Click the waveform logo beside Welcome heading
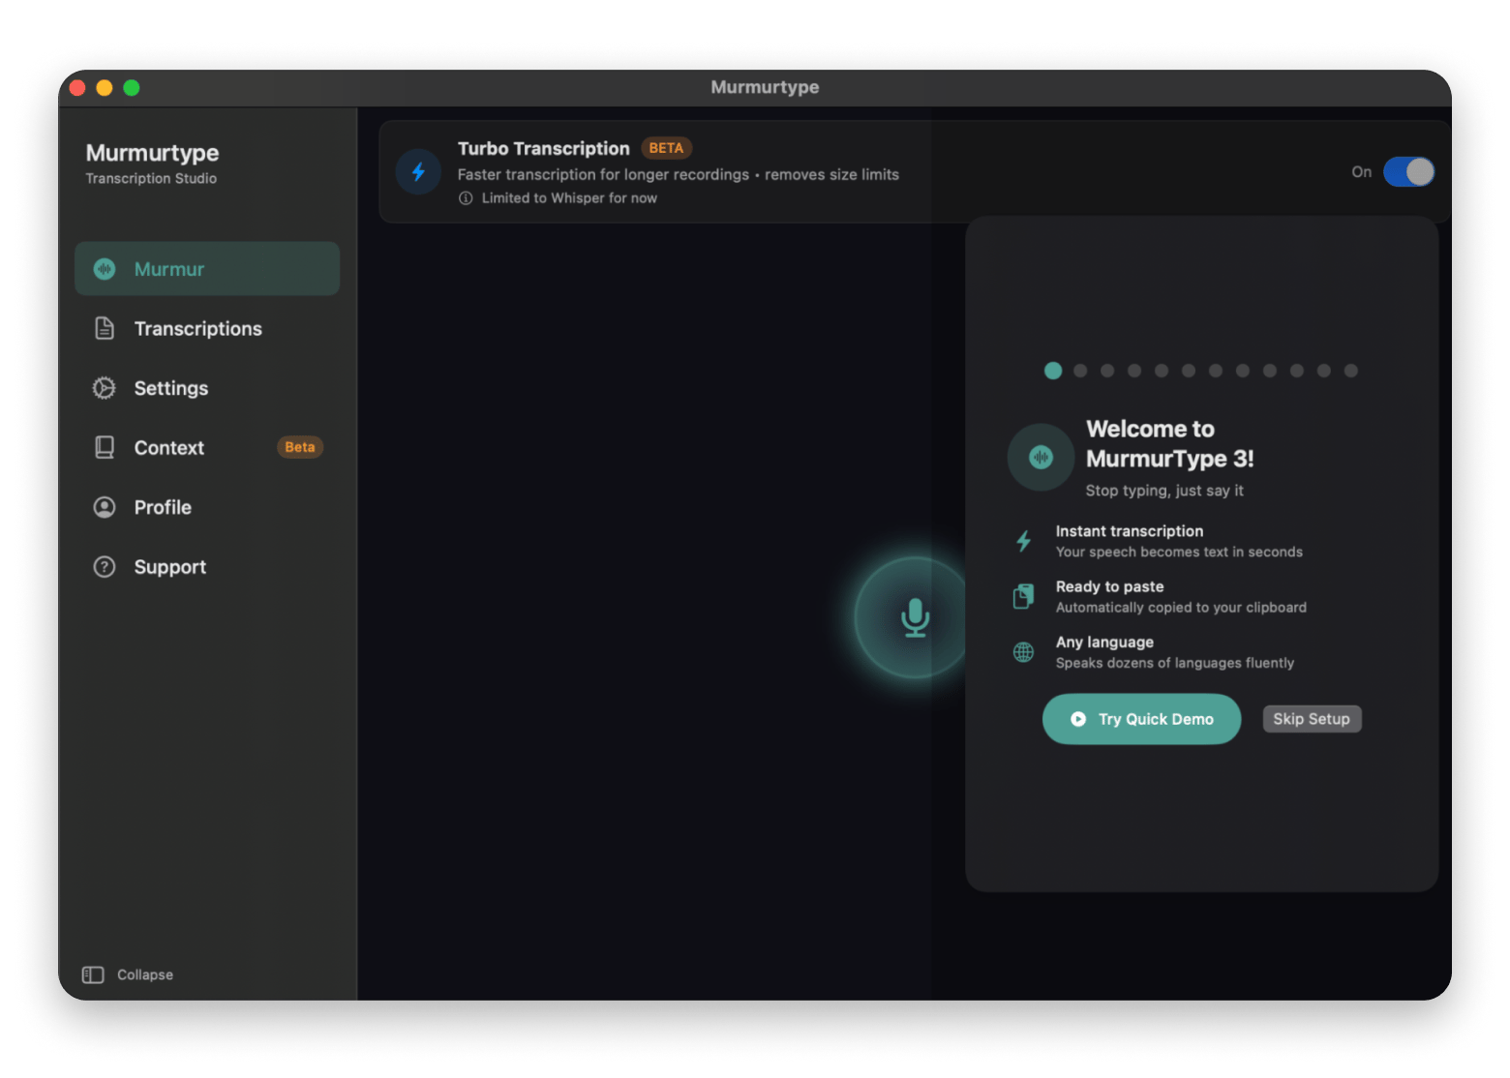 (x=1041, y=458)
